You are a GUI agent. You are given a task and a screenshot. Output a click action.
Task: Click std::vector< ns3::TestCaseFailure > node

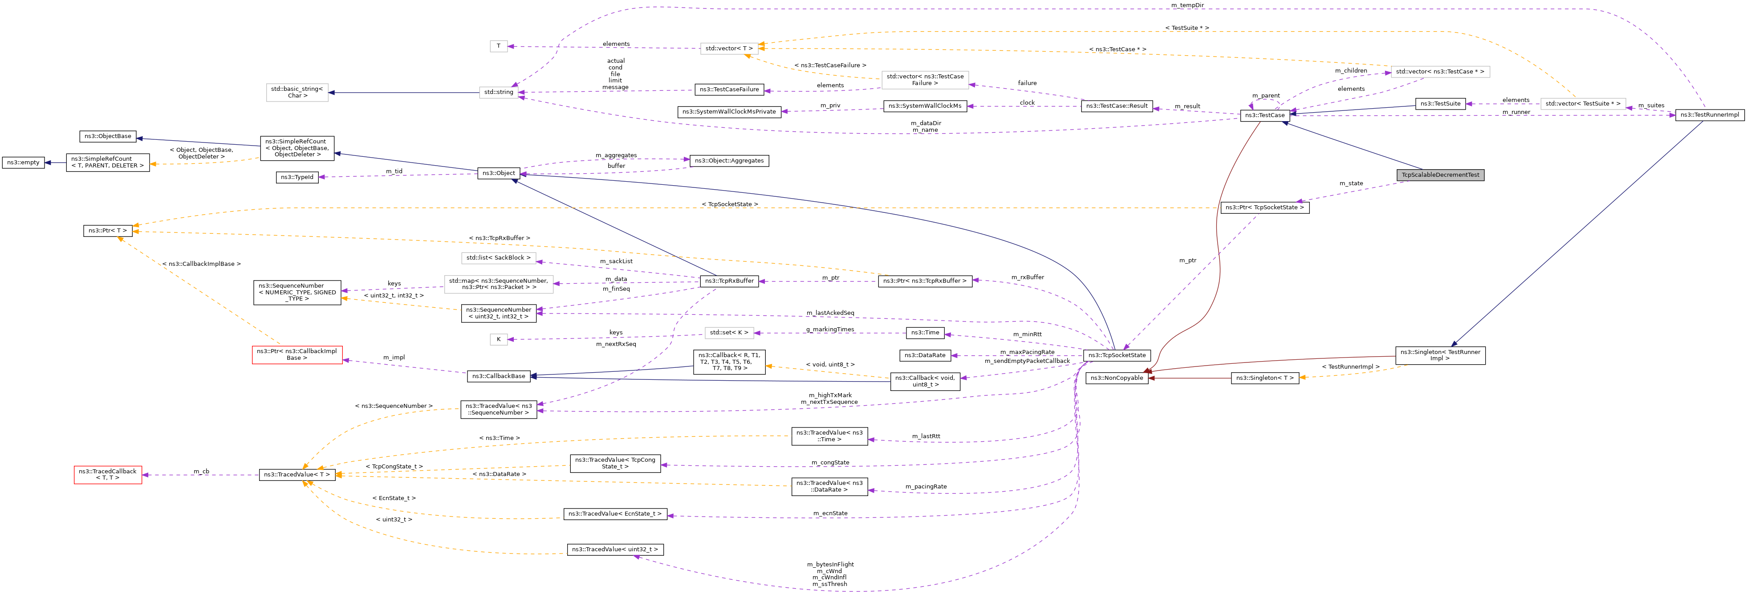[925, 80]
